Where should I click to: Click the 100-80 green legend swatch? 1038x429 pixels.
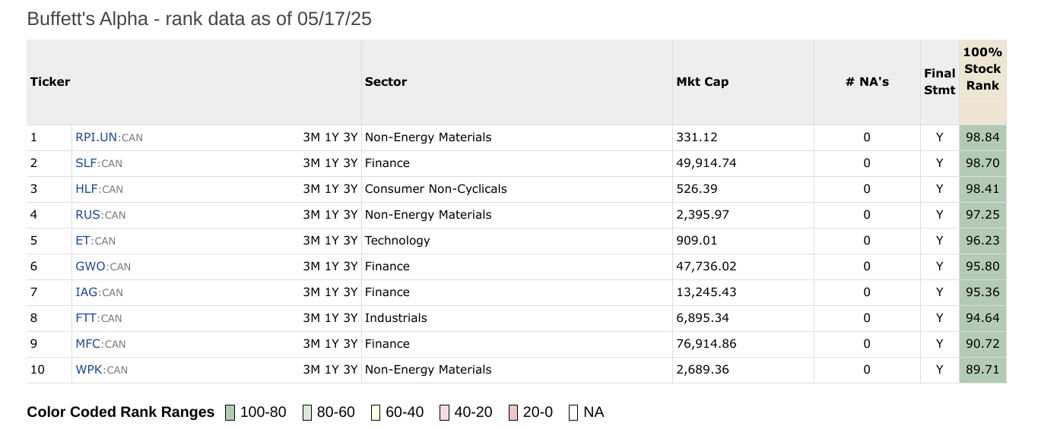pyautogui.click(x=230, y=412)
